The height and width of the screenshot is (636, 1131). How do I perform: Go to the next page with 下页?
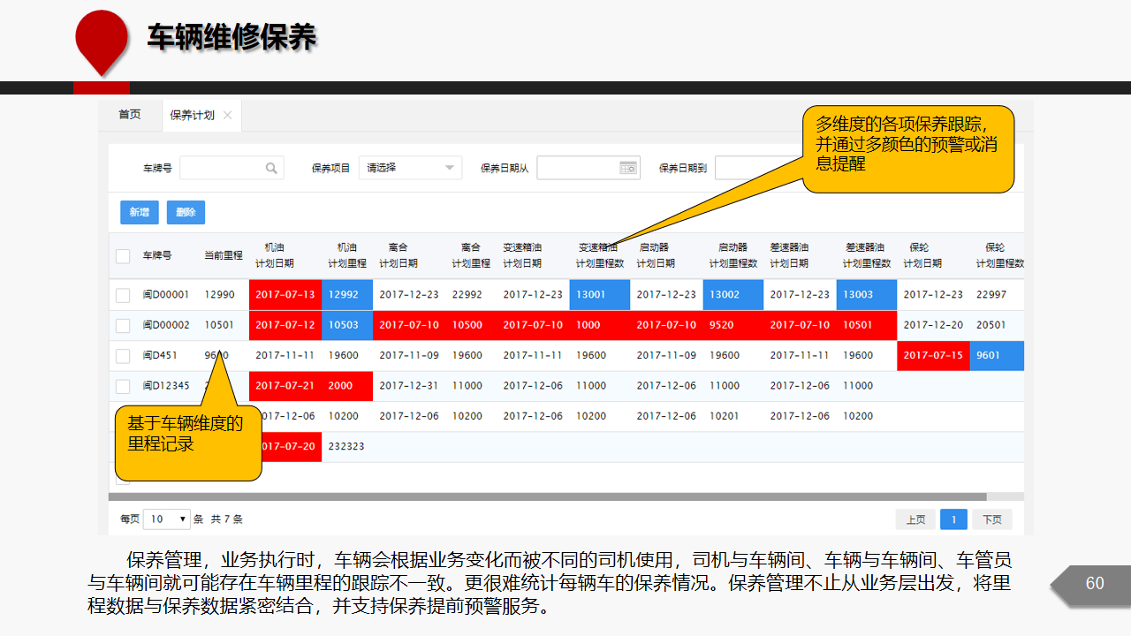992,519
